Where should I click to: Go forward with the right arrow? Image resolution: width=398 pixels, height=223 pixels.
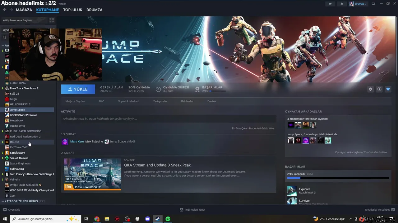11,10
